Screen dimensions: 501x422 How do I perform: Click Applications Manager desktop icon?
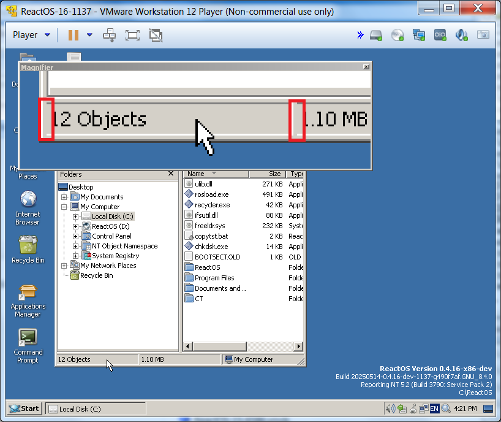click(x=28, y=301)
